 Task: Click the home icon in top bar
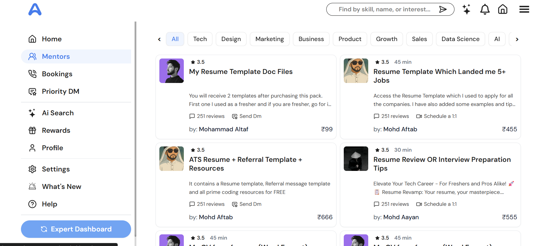tap(503, 9)
